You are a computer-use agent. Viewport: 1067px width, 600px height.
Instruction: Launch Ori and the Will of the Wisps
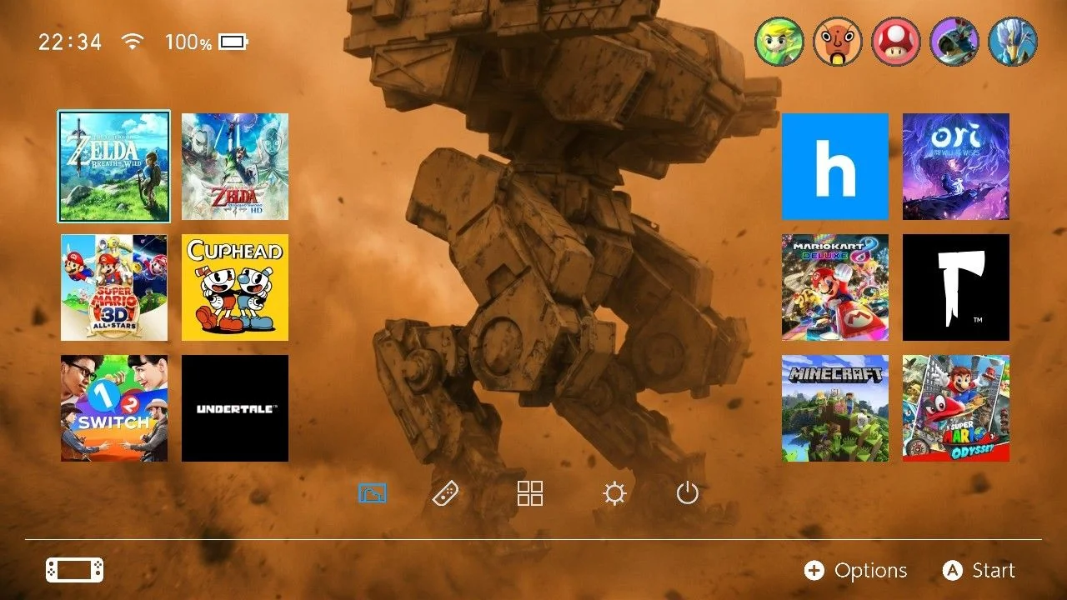956,167
